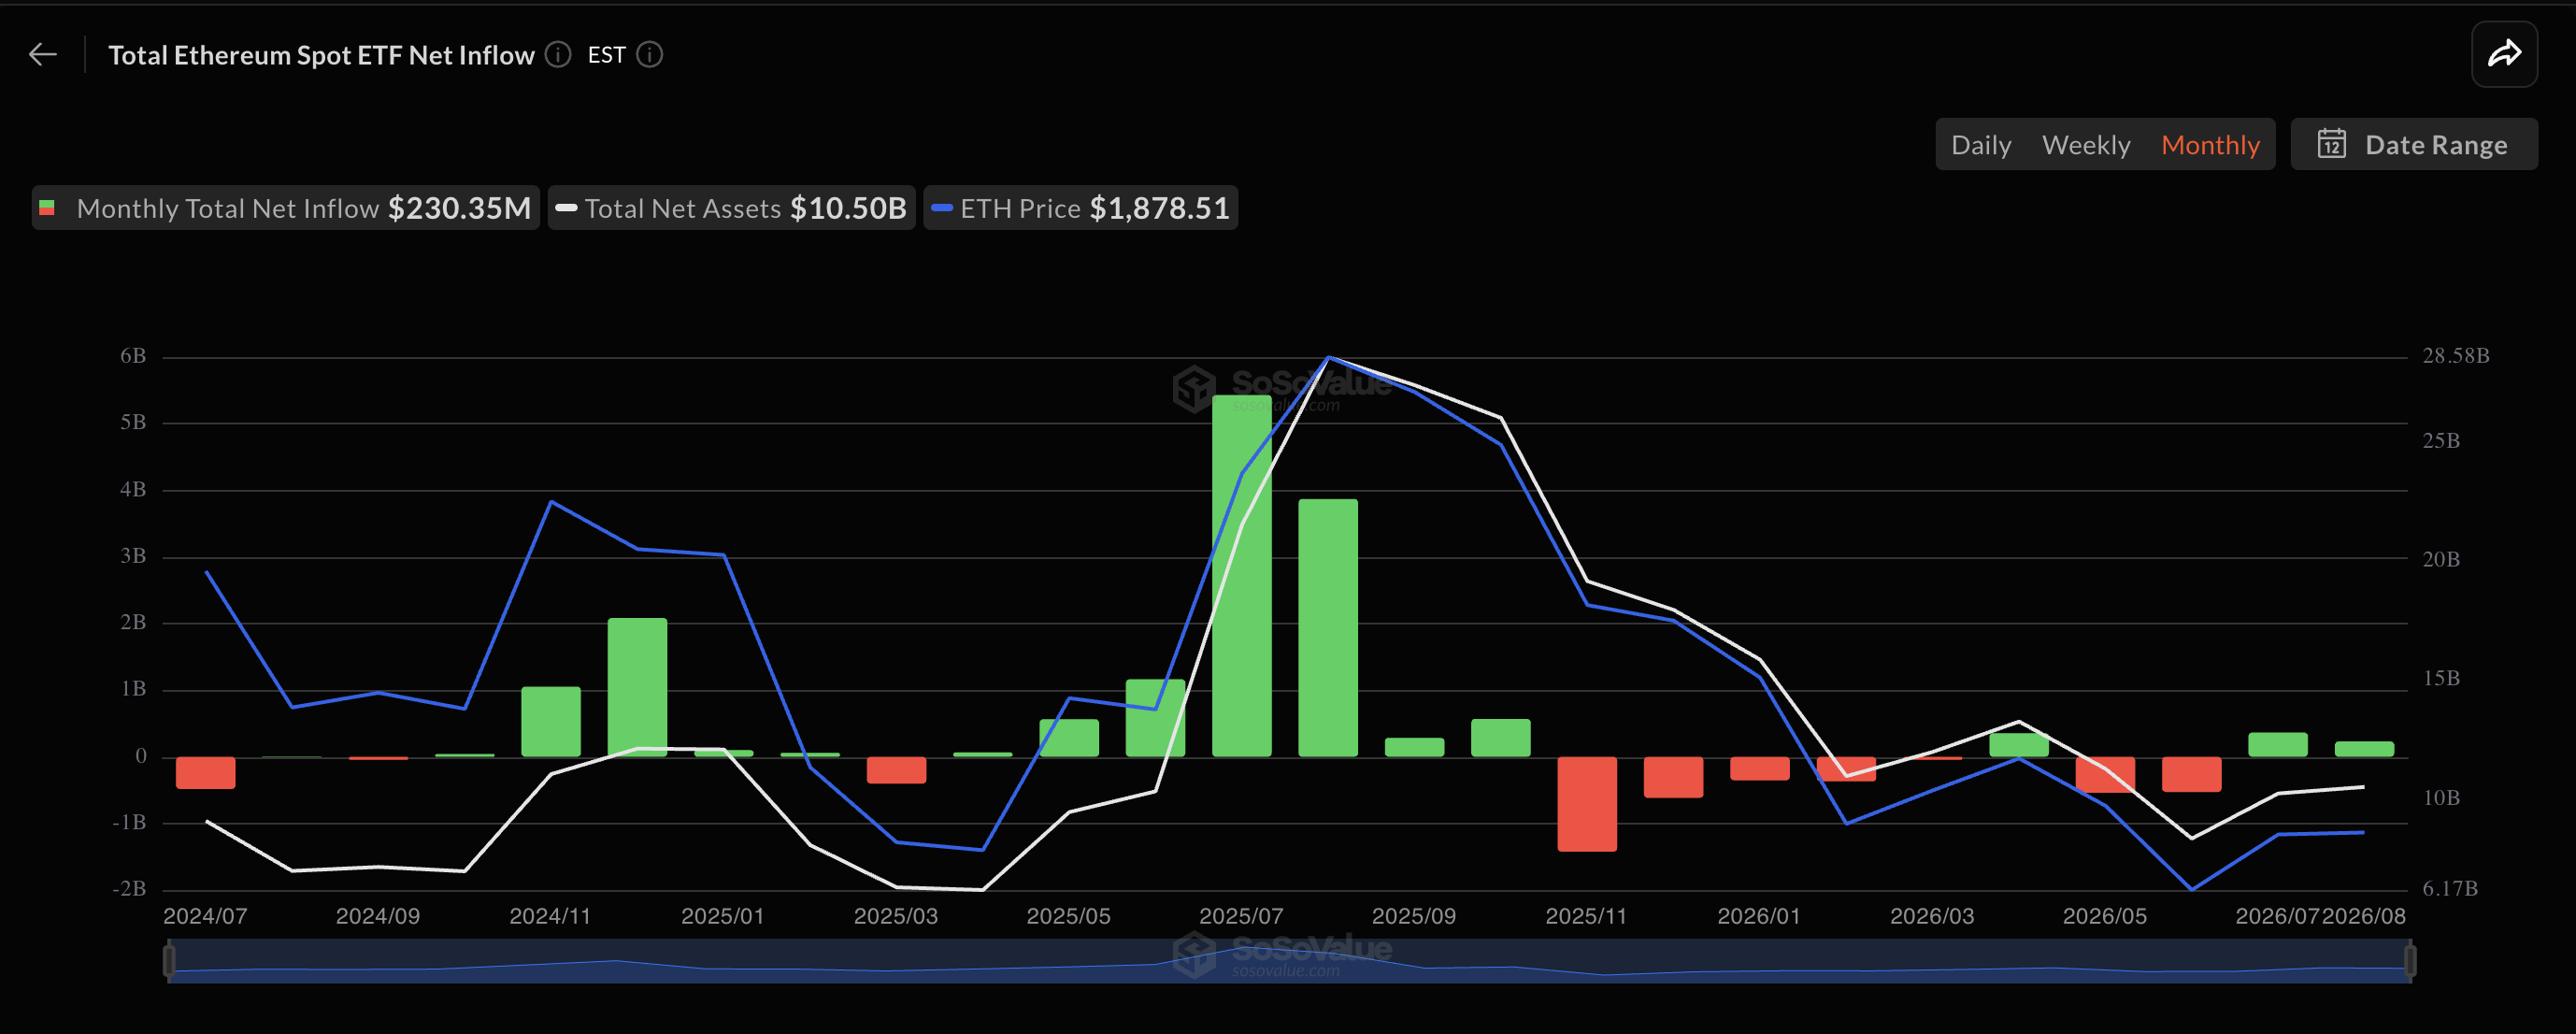2576x1034 pixels.
Task: Click the green bar for 2026/07
Action: [2278, 745]
